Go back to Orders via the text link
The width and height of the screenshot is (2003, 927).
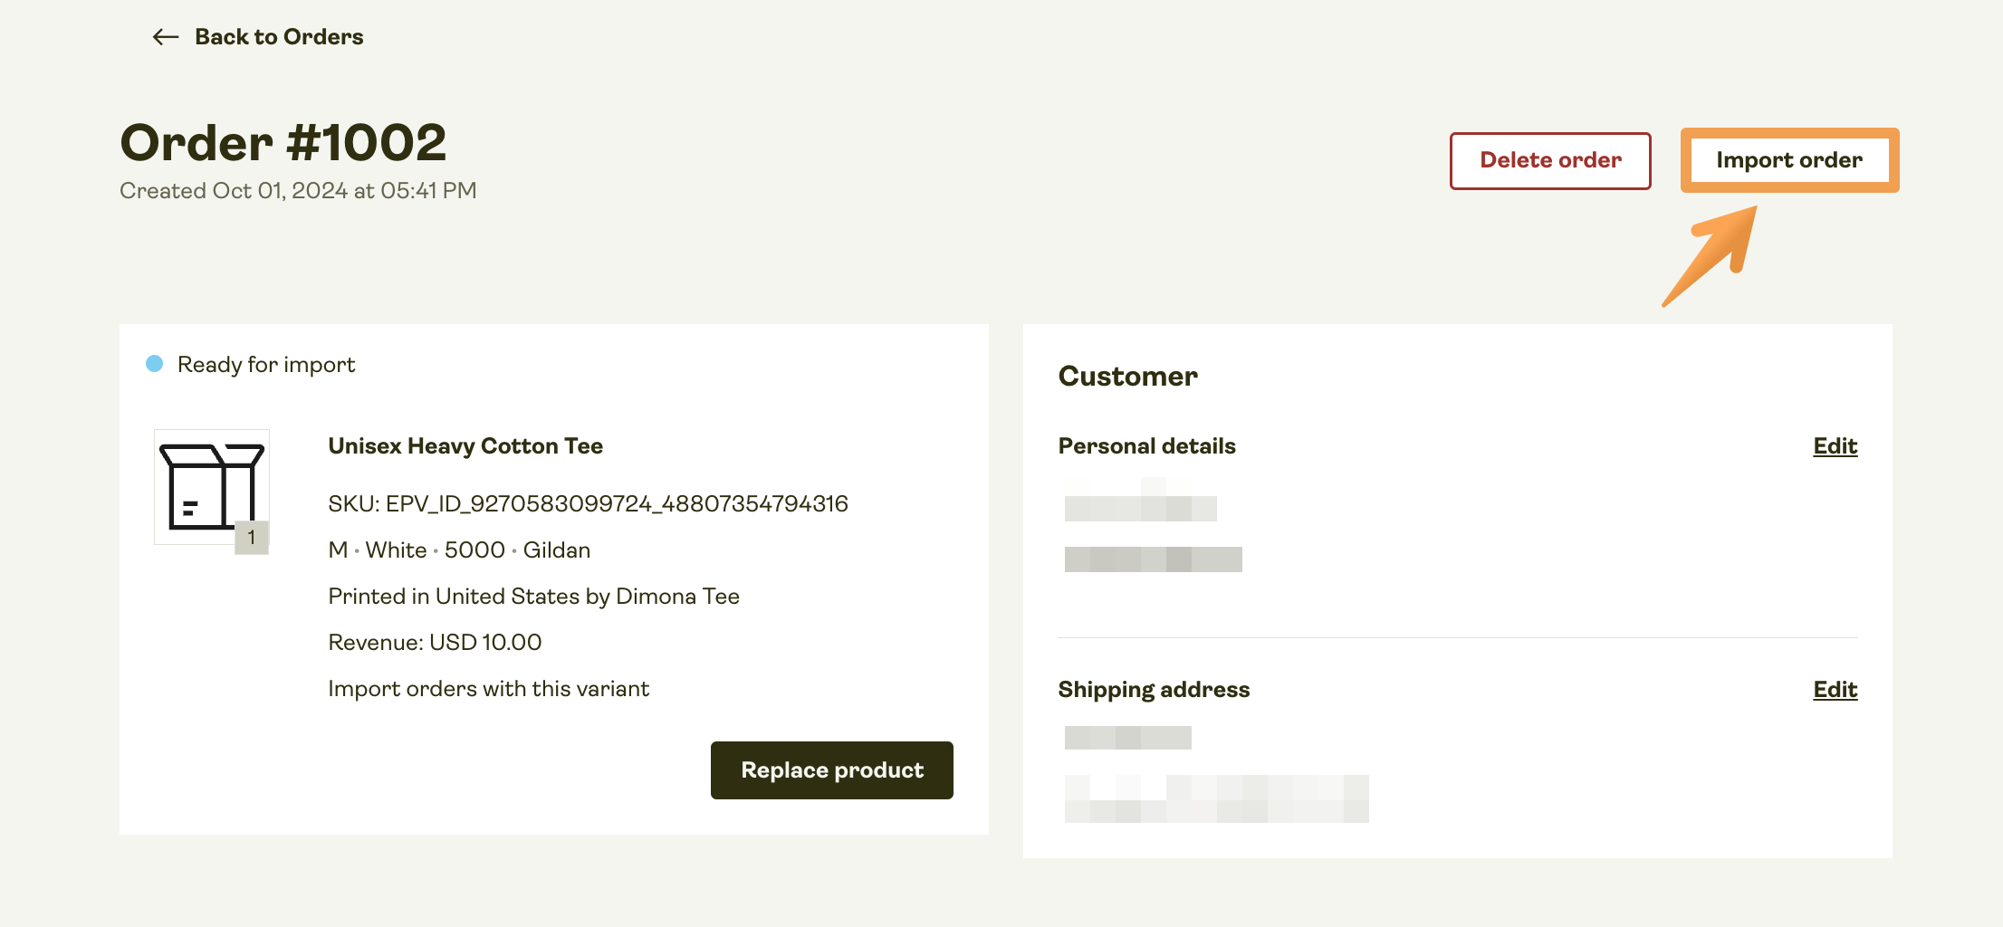(x=279, y=37)
